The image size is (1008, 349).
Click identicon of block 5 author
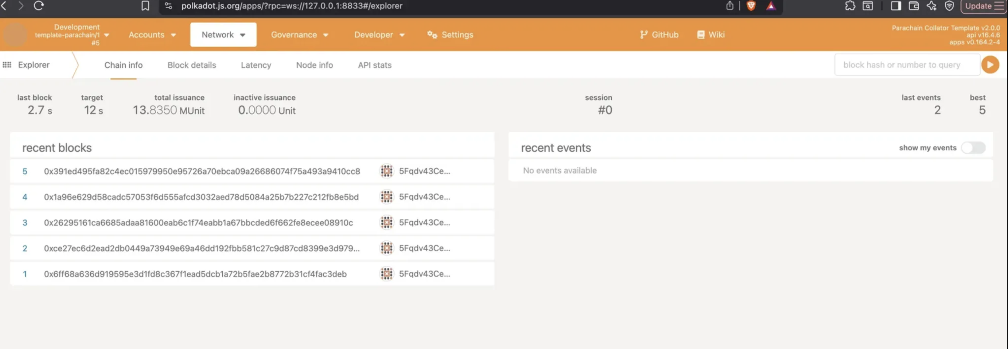tap(387, 171)
